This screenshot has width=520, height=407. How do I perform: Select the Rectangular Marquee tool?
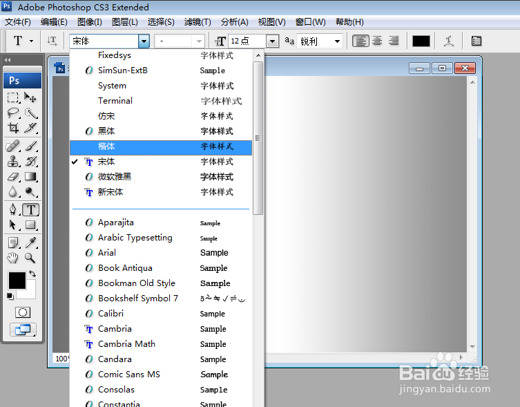(13, 97)
